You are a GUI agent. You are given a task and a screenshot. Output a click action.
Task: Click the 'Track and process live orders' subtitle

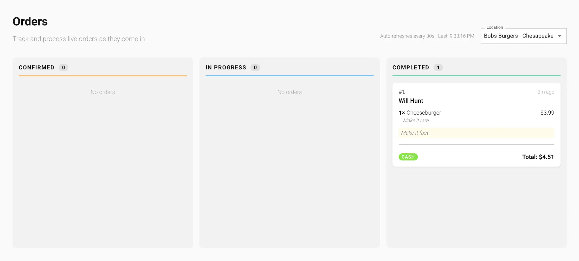click(79, 39)
